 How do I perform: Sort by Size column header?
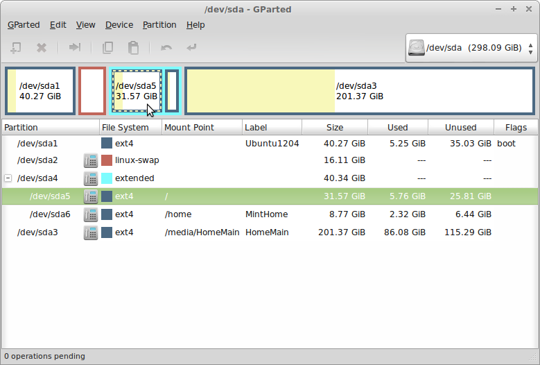pyautogui.click(x=335, y=128)
